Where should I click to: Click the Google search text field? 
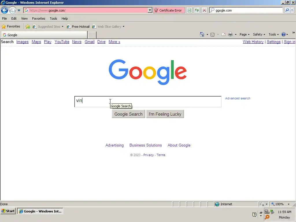coord(148,101)
